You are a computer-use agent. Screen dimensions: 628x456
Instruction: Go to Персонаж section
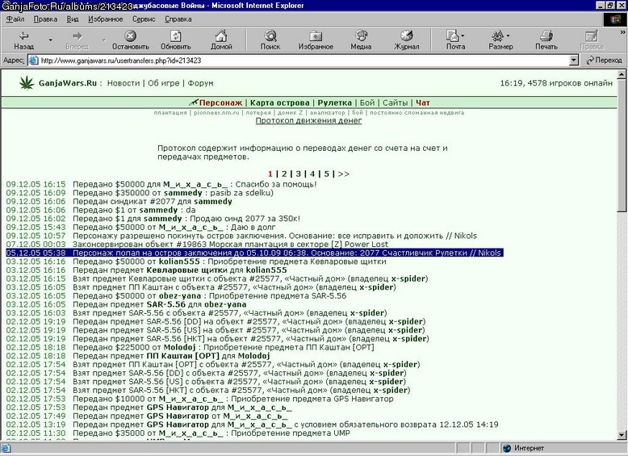220,102
